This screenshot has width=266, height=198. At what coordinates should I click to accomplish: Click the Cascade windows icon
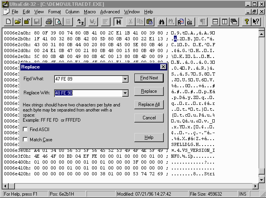pyautogui.click(x=234, y=22)
